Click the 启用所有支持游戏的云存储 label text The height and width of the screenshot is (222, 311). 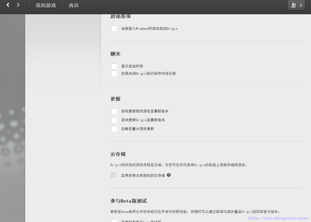point(143,176)
